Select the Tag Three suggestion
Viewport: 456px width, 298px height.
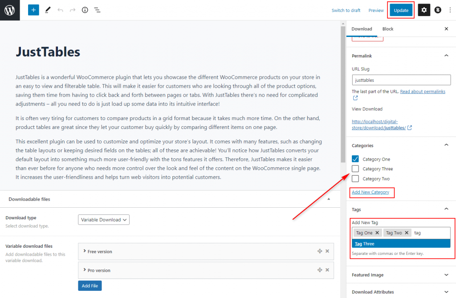pos(401,244)
